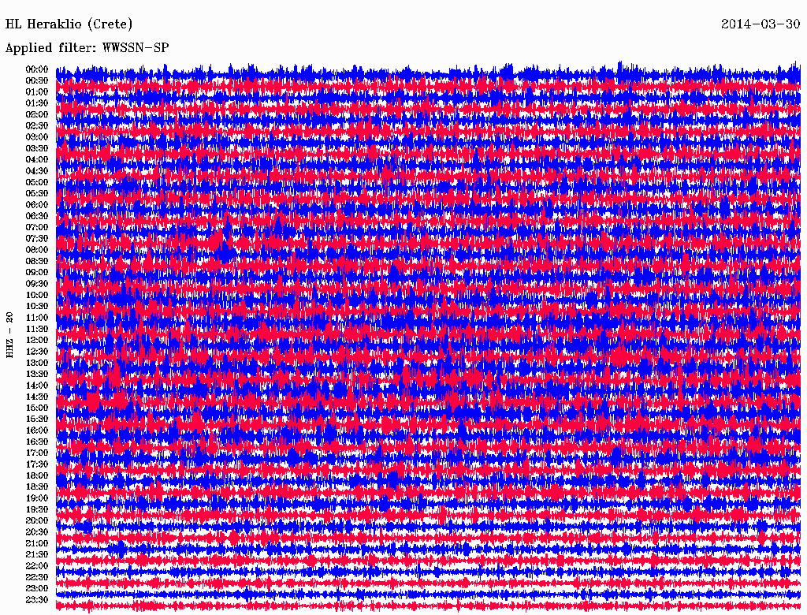Click the '15:30' time label
Viewport: 807px width, 615px height.
point(37,419)
